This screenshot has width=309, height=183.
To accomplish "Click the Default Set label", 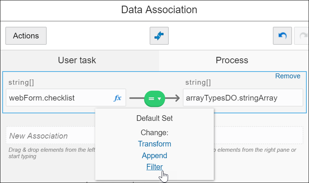I will [x=154, y=118].
